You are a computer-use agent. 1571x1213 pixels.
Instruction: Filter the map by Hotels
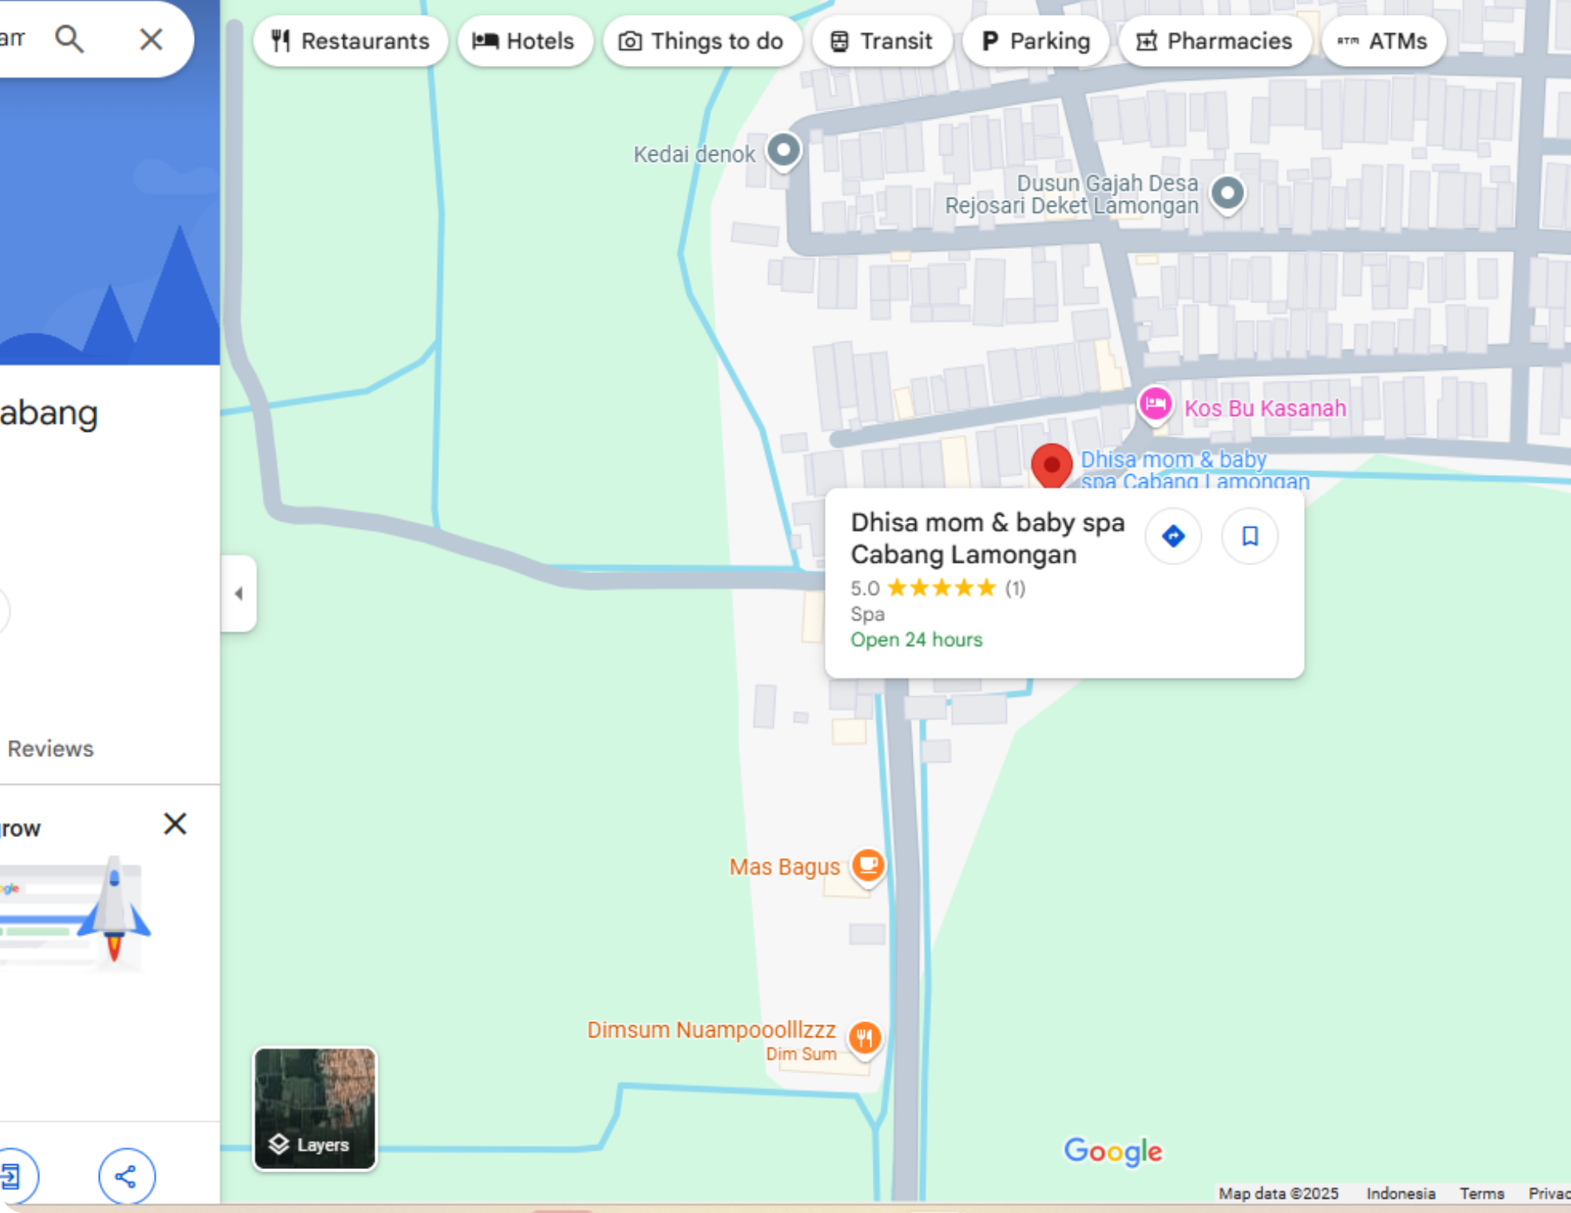(x=525, y=41)
